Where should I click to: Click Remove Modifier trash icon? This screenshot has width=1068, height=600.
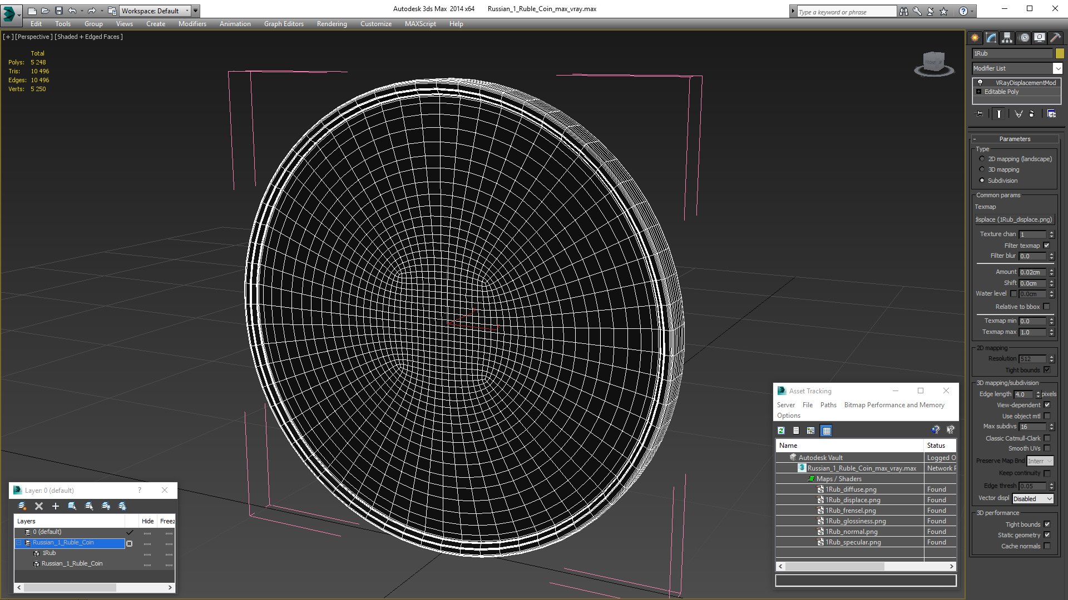point(1032,114)
